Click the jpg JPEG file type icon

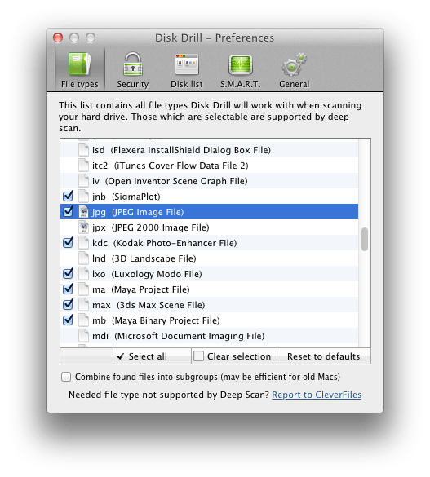point(83,212)
